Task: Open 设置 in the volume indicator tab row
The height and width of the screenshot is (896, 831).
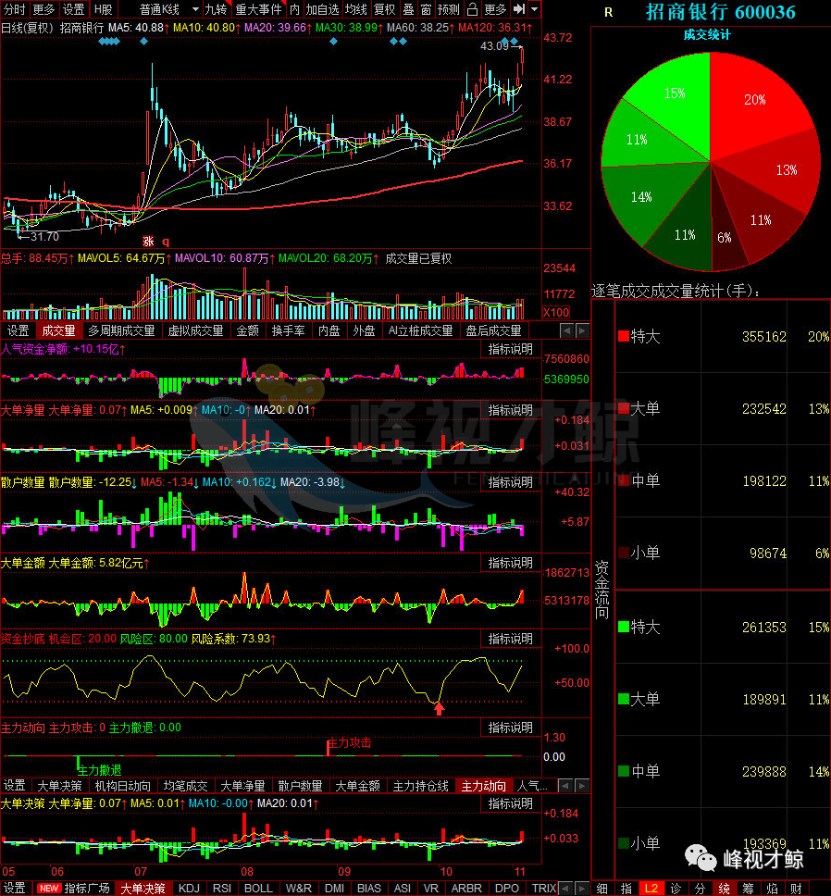Action: [18, 330]
